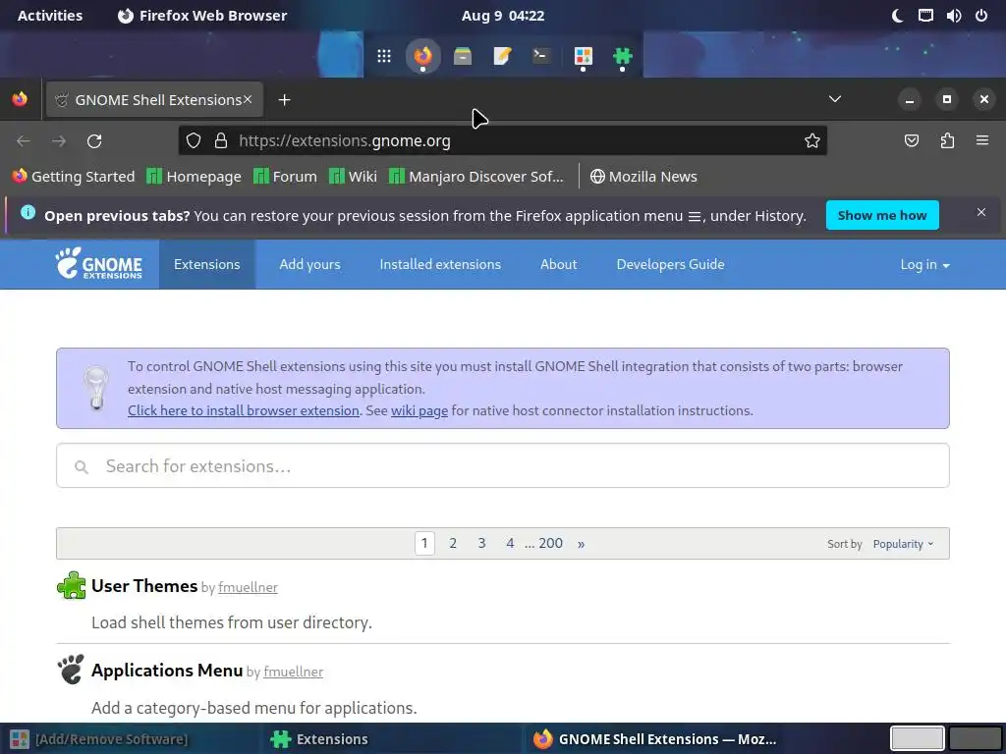This screenshot has height=754, width=1006.
Task: Open the Terminal icon in the dock
Action: click(x=542, y=56)
